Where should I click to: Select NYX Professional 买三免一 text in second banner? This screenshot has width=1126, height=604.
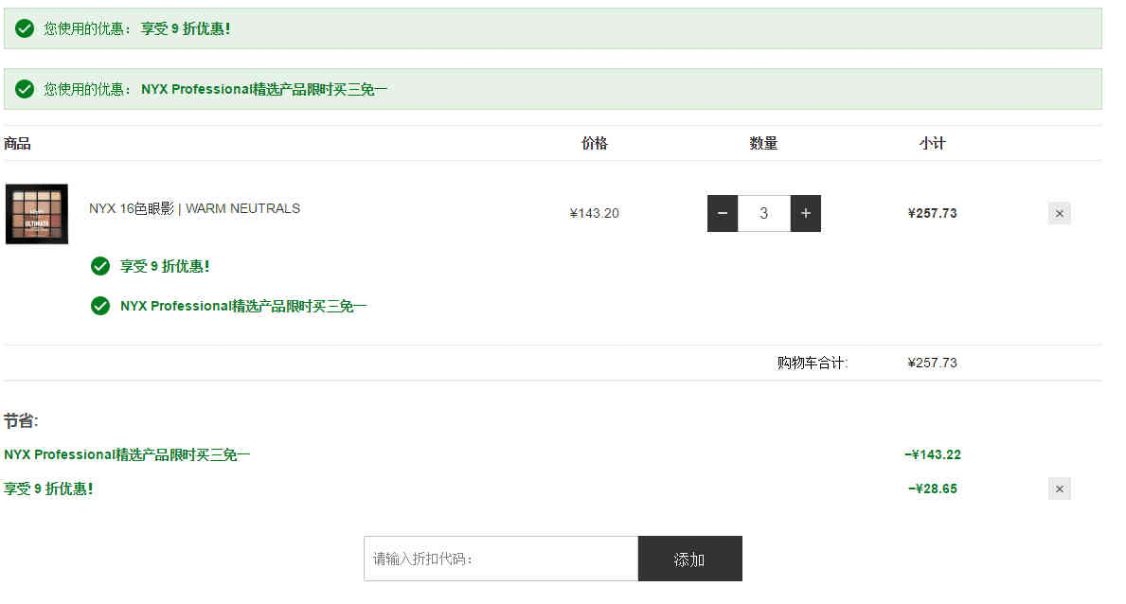[264, 89]
